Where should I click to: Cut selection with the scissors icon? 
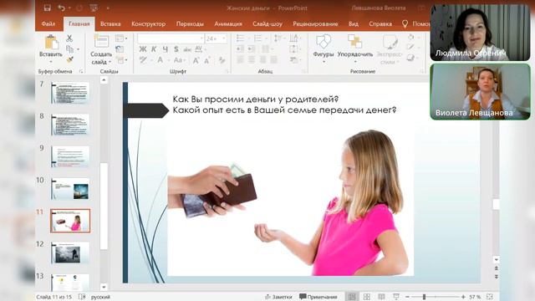click(69, 38)
